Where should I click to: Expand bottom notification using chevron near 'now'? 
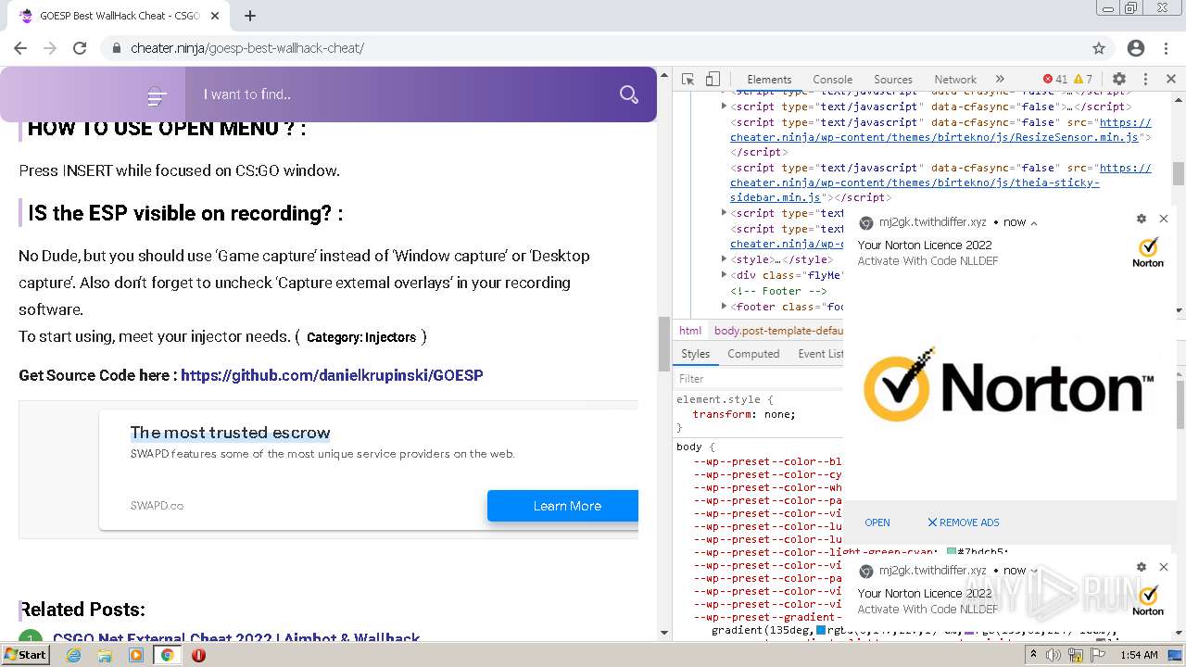click(1034, 572)
